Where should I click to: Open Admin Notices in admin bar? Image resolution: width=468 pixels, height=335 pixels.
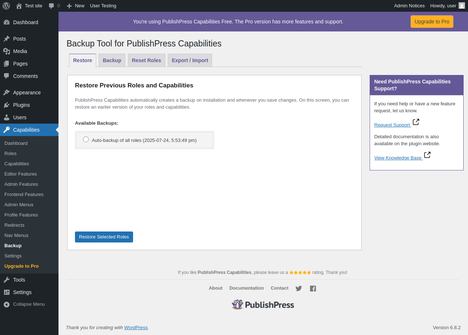(x=409, y=6)
